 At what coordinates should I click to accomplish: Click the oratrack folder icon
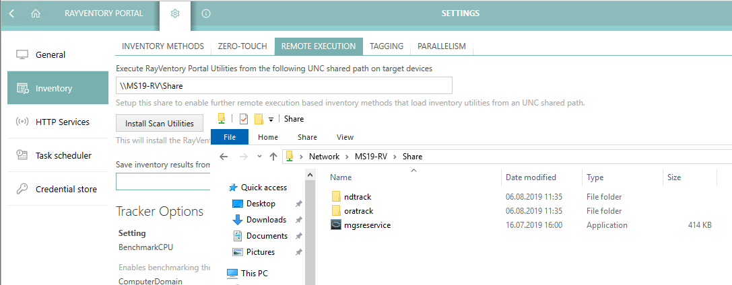(336, 210)
